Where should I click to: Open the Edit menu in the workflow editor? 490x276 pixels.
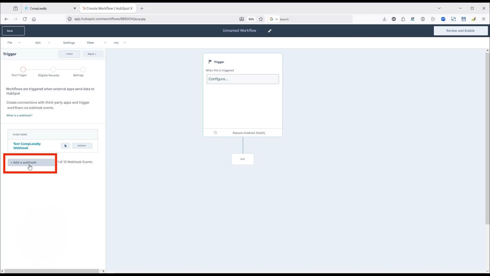tap(38, 42)
